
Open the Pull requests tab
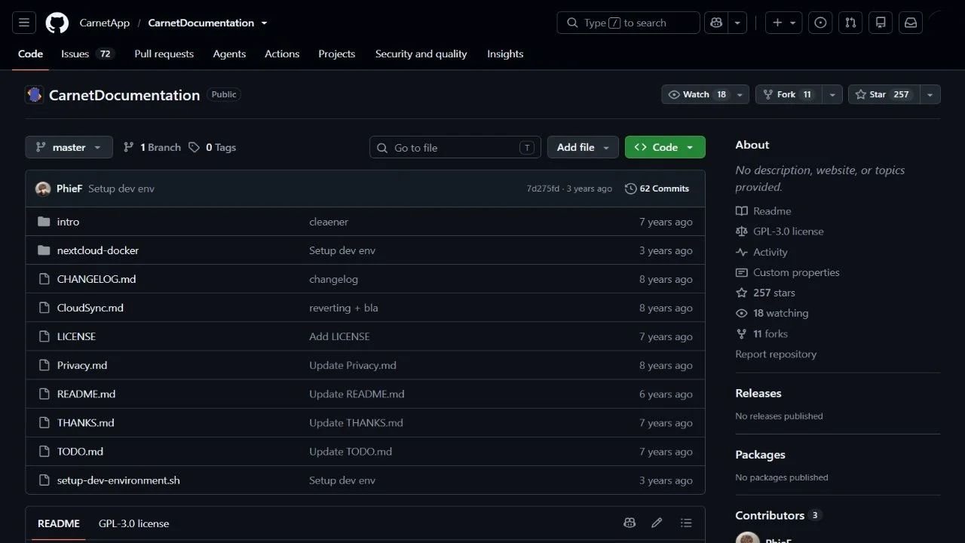[164, 54]
